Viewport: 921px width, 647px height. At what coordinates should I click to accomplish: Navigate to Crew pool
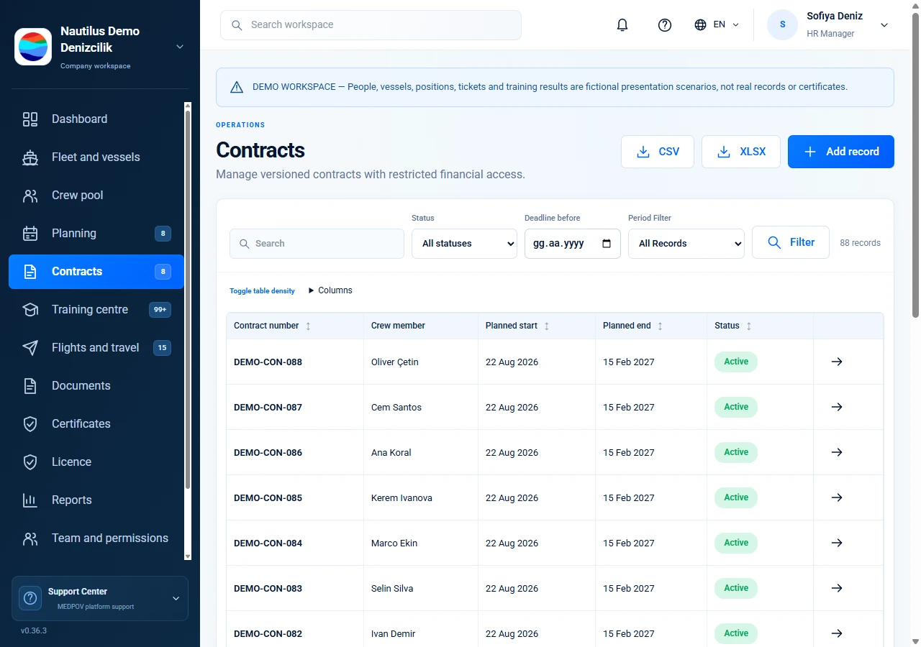coord(96,196)
